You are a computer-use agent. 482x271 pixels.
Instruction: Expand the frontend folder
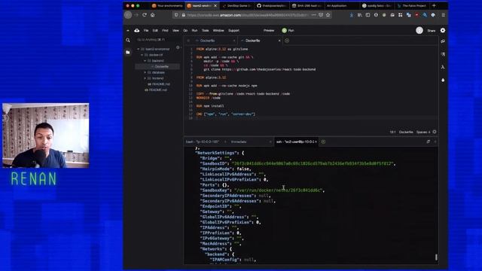coord(145,78)
